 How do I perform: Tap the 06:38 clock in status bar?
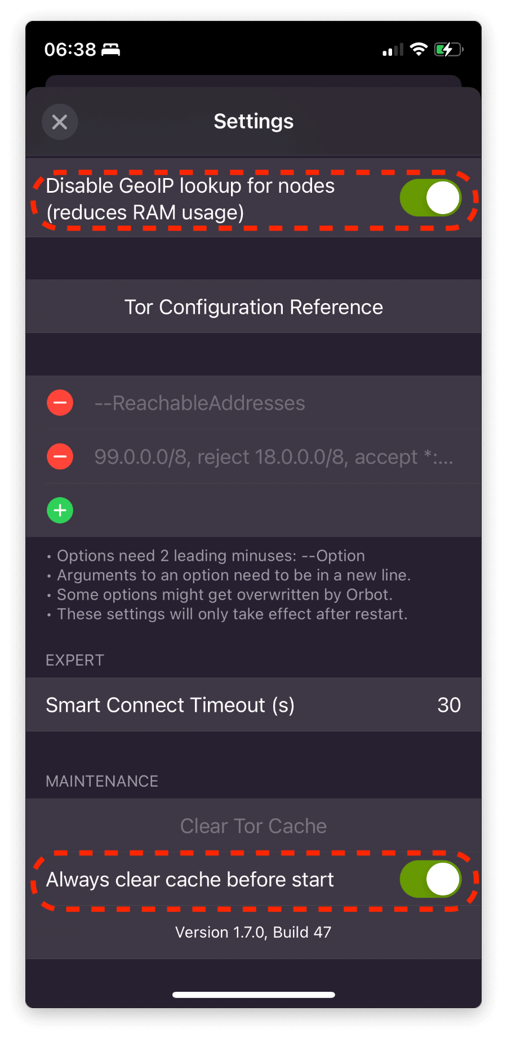[x=70, y=50]
